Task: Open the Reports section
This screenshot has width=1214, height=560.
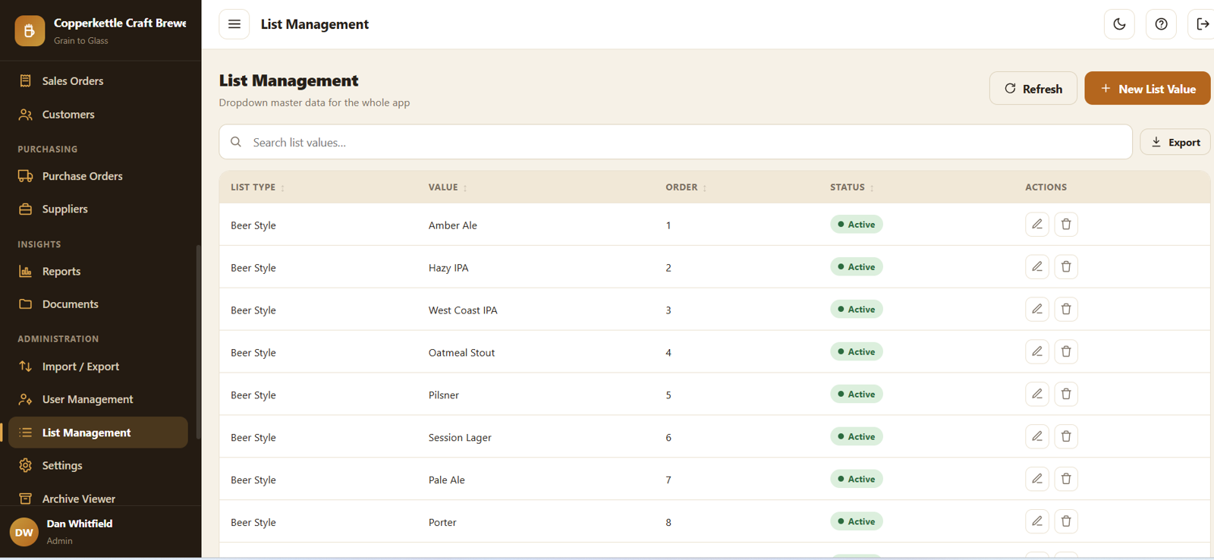Action: (98, 272)
